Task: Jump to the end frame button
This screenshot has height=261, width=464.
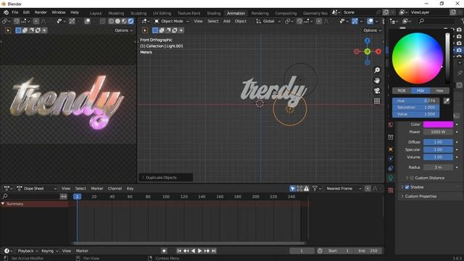Action: (x=214, y=251)
